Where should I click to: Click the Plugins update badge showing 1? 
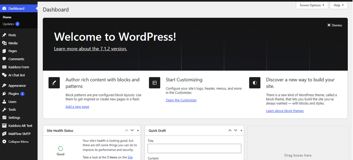pyautogui.click(x=22, y=94)
